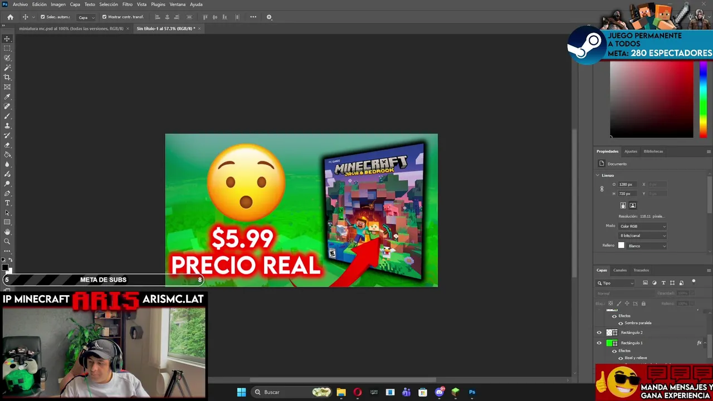Image resolution: width=713 pixels, height=401 pixels.
Task: Select the Frame tool
Action: coord(7,87)
